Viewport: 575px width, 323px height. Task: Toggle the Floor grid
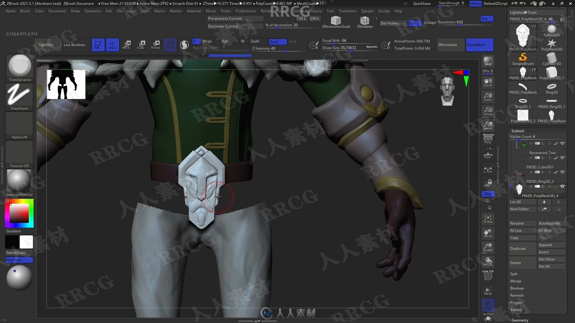pyautogui.click(x=488, y=155)
